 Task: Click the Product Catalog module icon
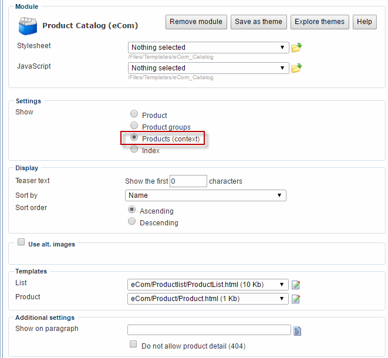[x=27, y=26]
